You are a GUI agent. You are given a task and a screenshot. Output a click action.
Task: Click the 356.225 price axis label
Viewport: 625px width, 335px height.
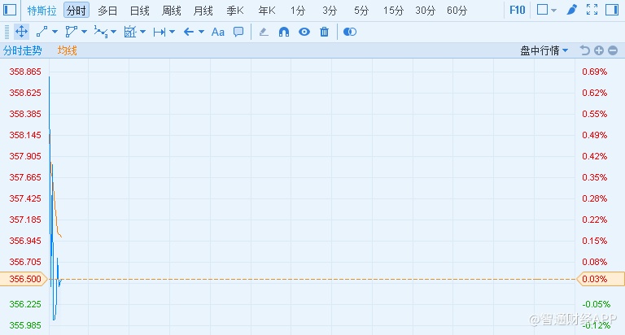pos(25,304)
